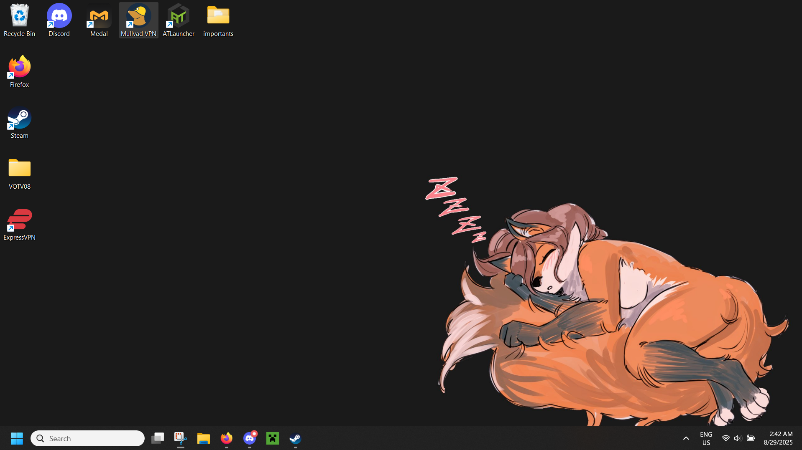The width and height of the screenshot is (802, 450).
Task: Select the Recycle Bin desktop icon
Action: click(x=19, y=20)
